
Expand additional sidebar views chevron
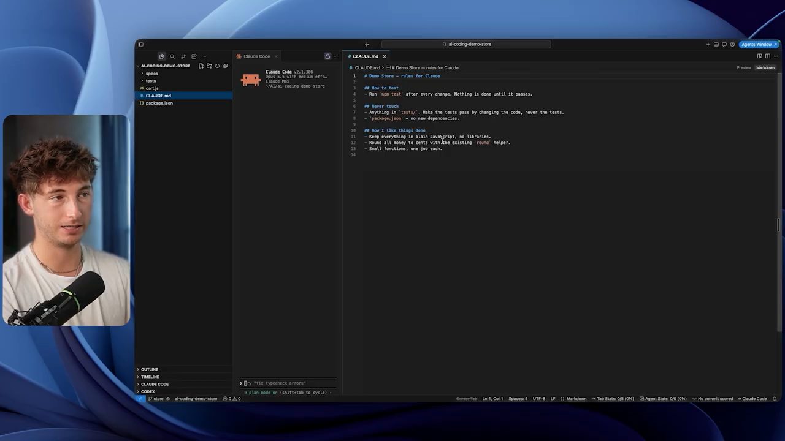tap(205, 56)
